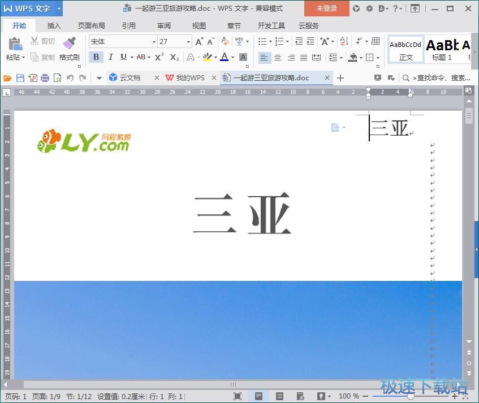The image size is (479, 403).
Task: Click the distributed alignment icon
Action: coord(316,57)
